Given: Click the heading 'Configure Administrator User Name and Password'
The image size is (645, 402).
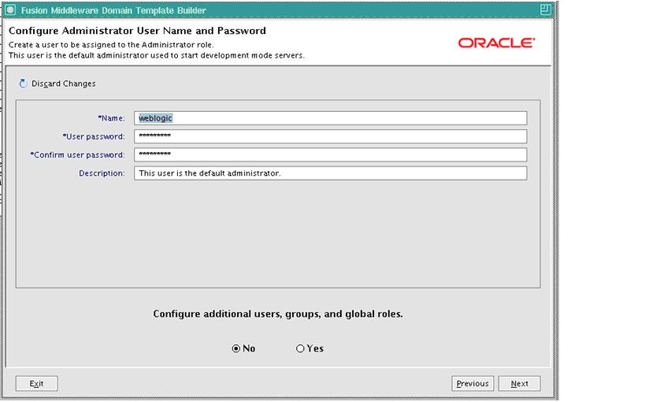Looking at the screenshot, I should (x=137, y=31).
